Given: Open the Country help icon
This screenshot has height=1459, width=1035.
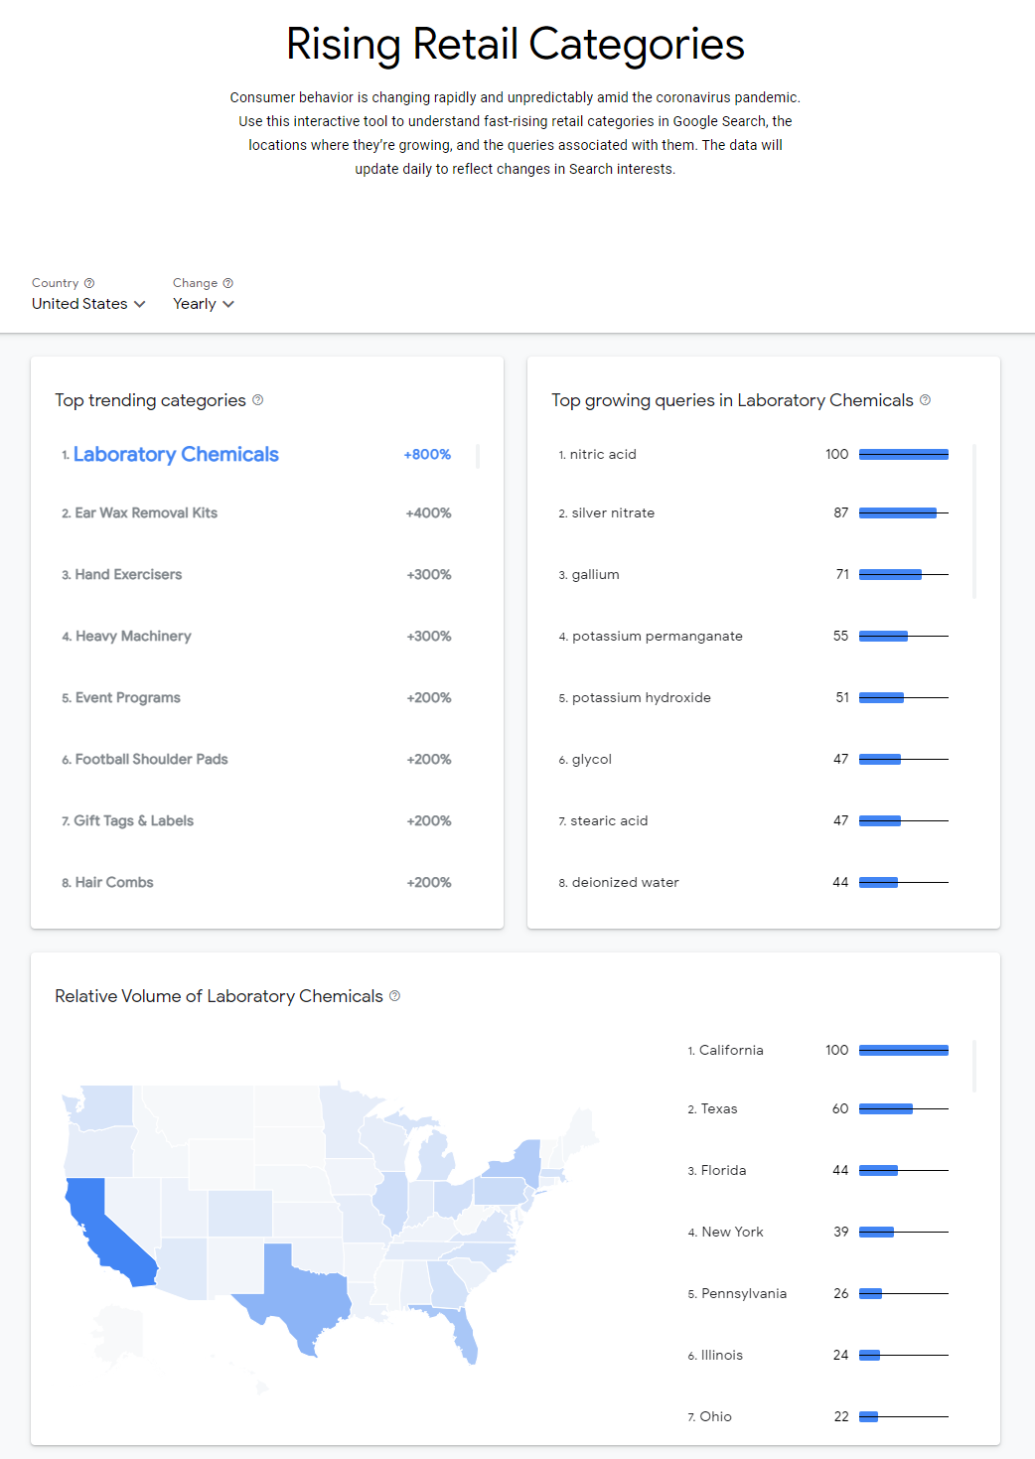Looking at the screenshot, I should point(90,282).
